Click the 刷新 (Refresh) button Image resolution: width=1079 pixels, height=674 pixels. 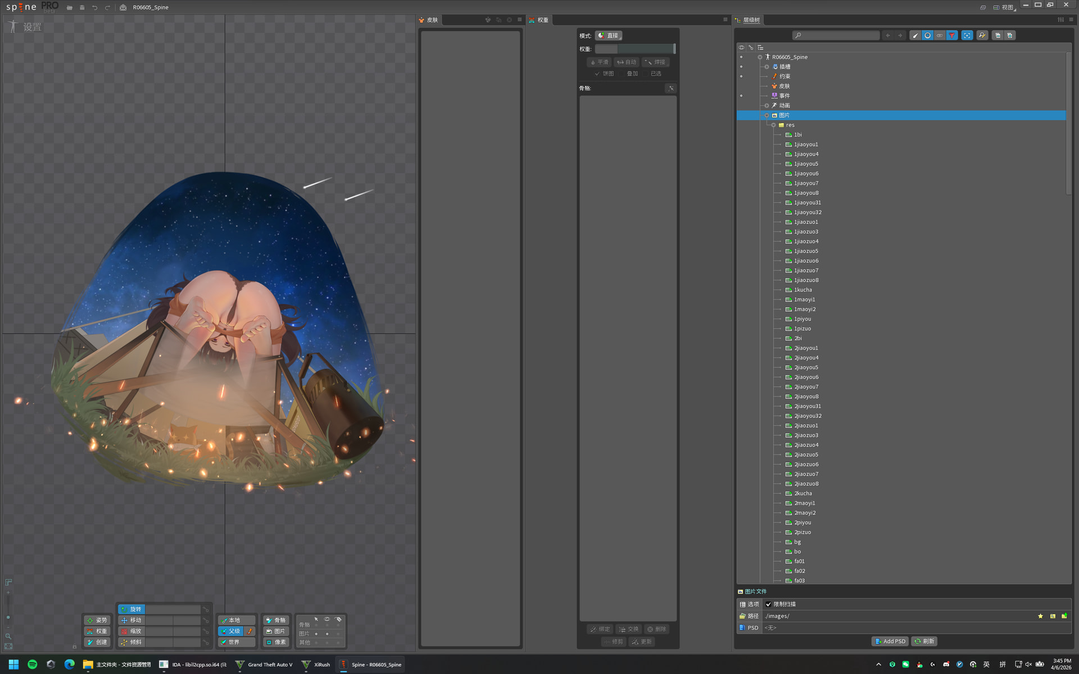point(924,641)
